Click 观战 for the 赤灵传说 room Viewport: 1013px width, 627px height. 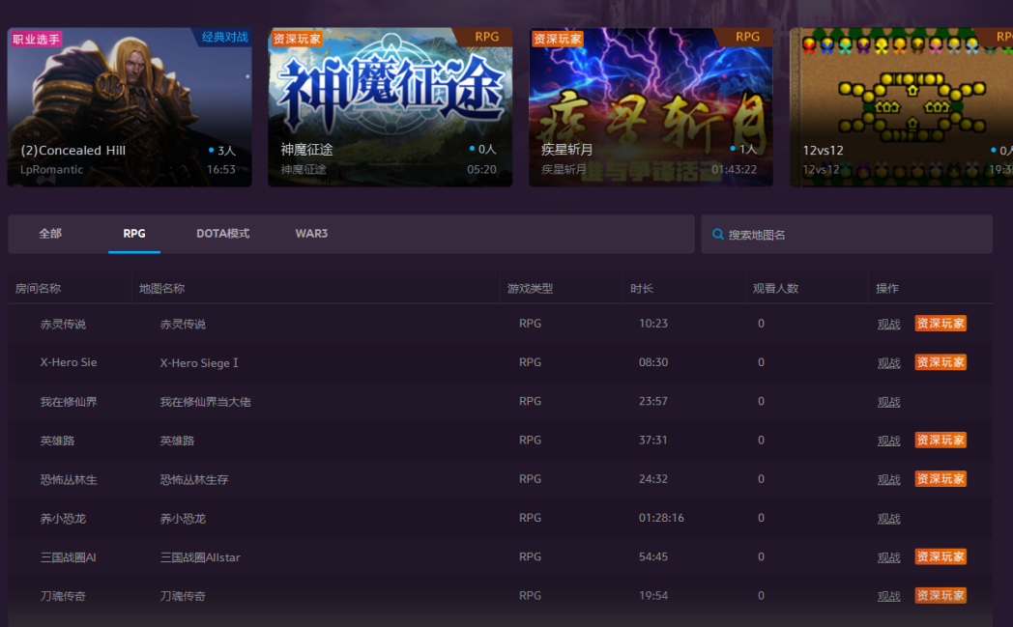[x=889, y=325]
